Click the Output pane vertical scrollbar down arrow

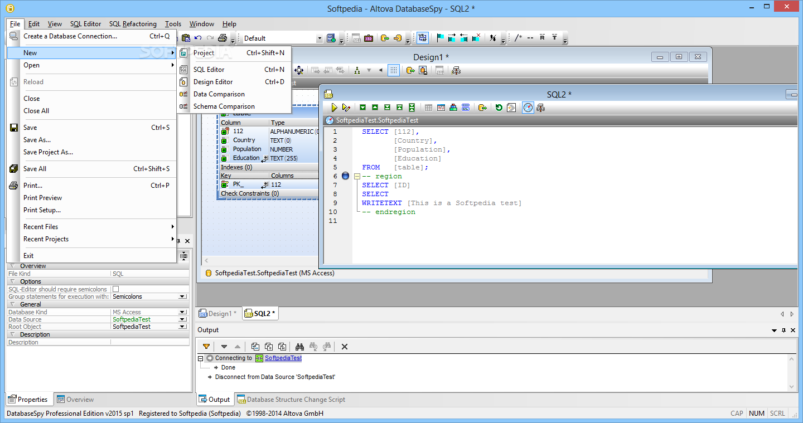[792, 387]
